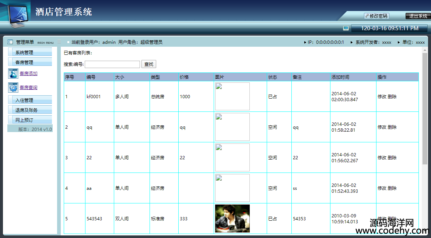This screenshot has width=431, height=238.
Task: Click the 版本：2014 v1.0 label
Action: [x=35, y=129]
